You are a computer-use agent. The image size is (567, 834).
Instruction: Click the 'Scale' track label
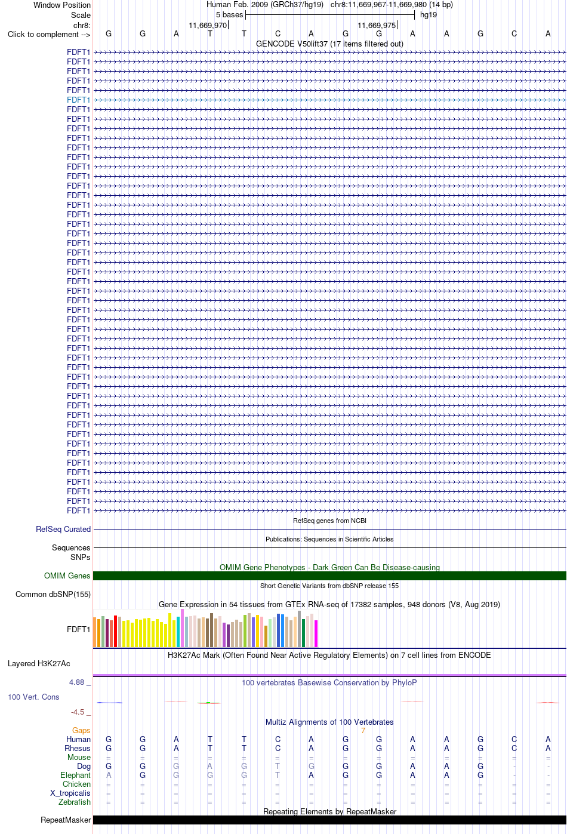pos(81,15)
